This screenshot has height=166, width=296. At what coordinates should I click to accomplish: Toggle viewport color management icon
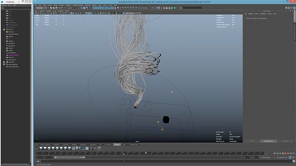pos(123,13)
